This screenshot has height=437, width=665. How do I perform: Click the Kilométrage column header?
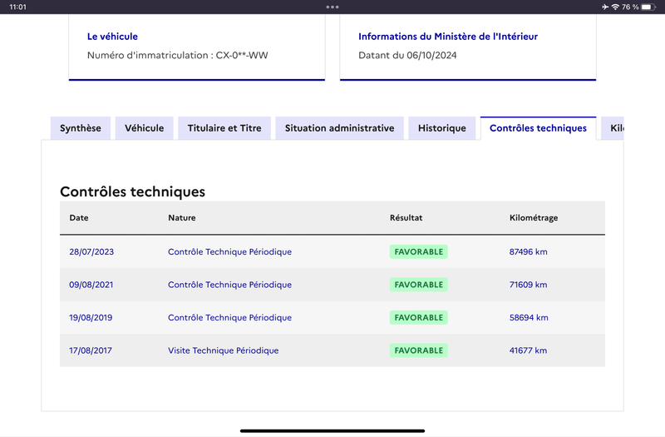[x=534, y=217]
